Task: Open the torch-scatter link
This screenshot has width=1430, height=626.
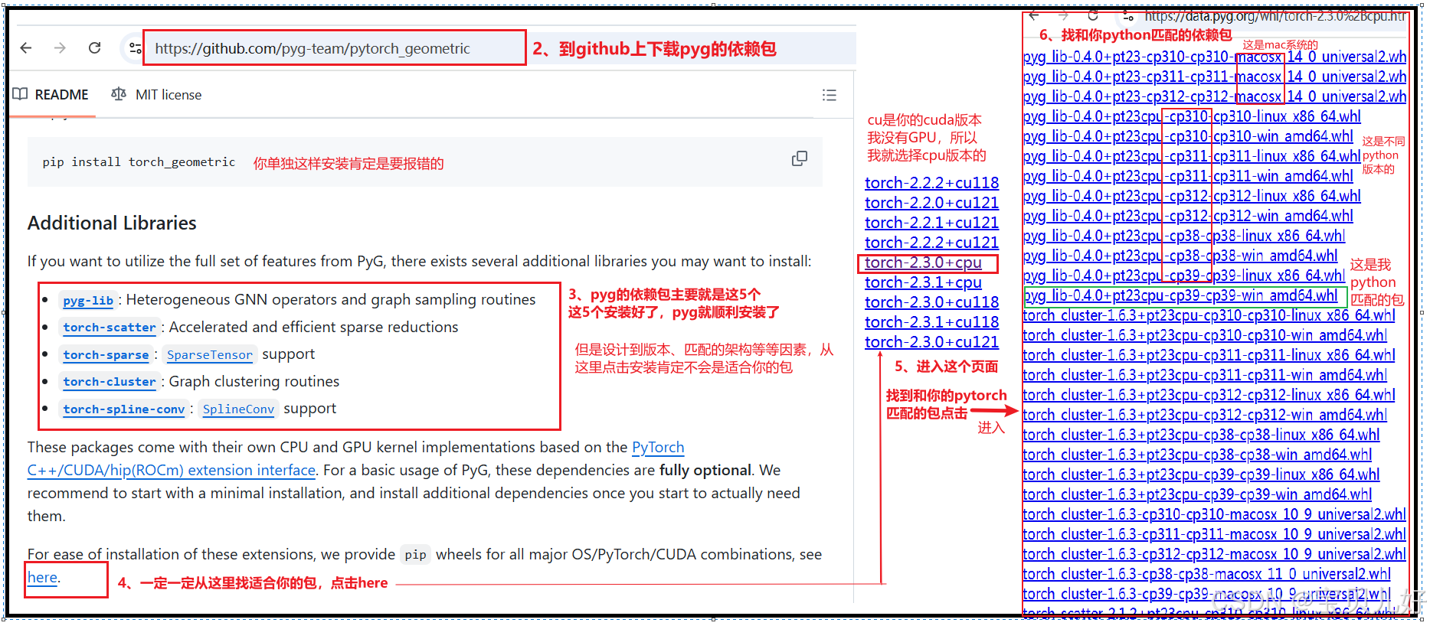Action: (110, 328)
